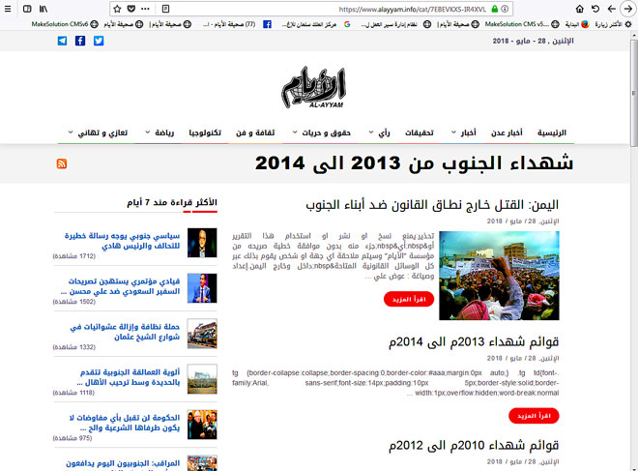Toggle reader view icon in address bar
This screenshot has height=471, width=638.
pos(165,9)
